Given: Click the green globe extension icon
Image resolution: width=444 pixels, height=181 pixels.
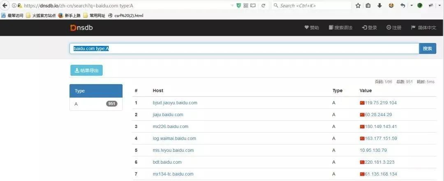Looking at the screenshot, I should click(420, 5).
